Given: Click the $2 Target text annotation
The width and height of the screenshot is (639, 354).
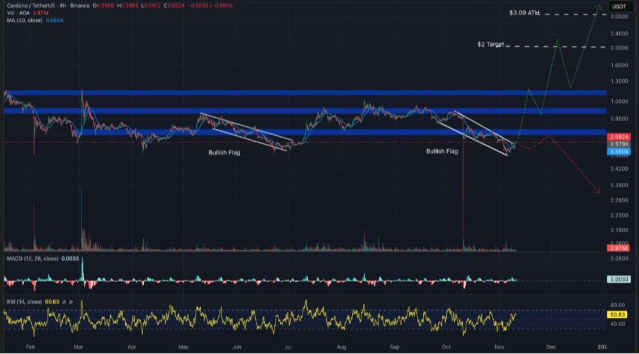Looking at the screenshot, I should tap(490, 45).
